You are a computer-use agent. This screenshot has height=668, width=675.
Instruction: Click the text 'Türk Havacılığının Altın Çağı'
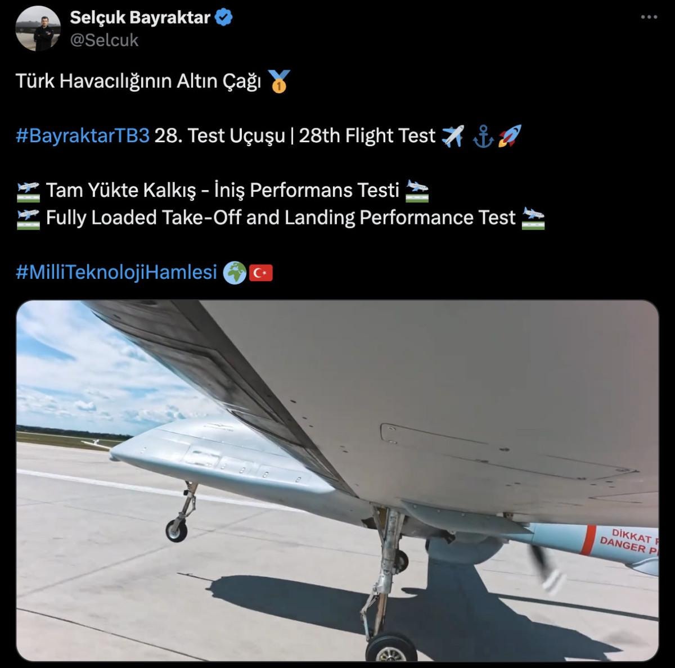pyautogui.click(x=138, y=82)
